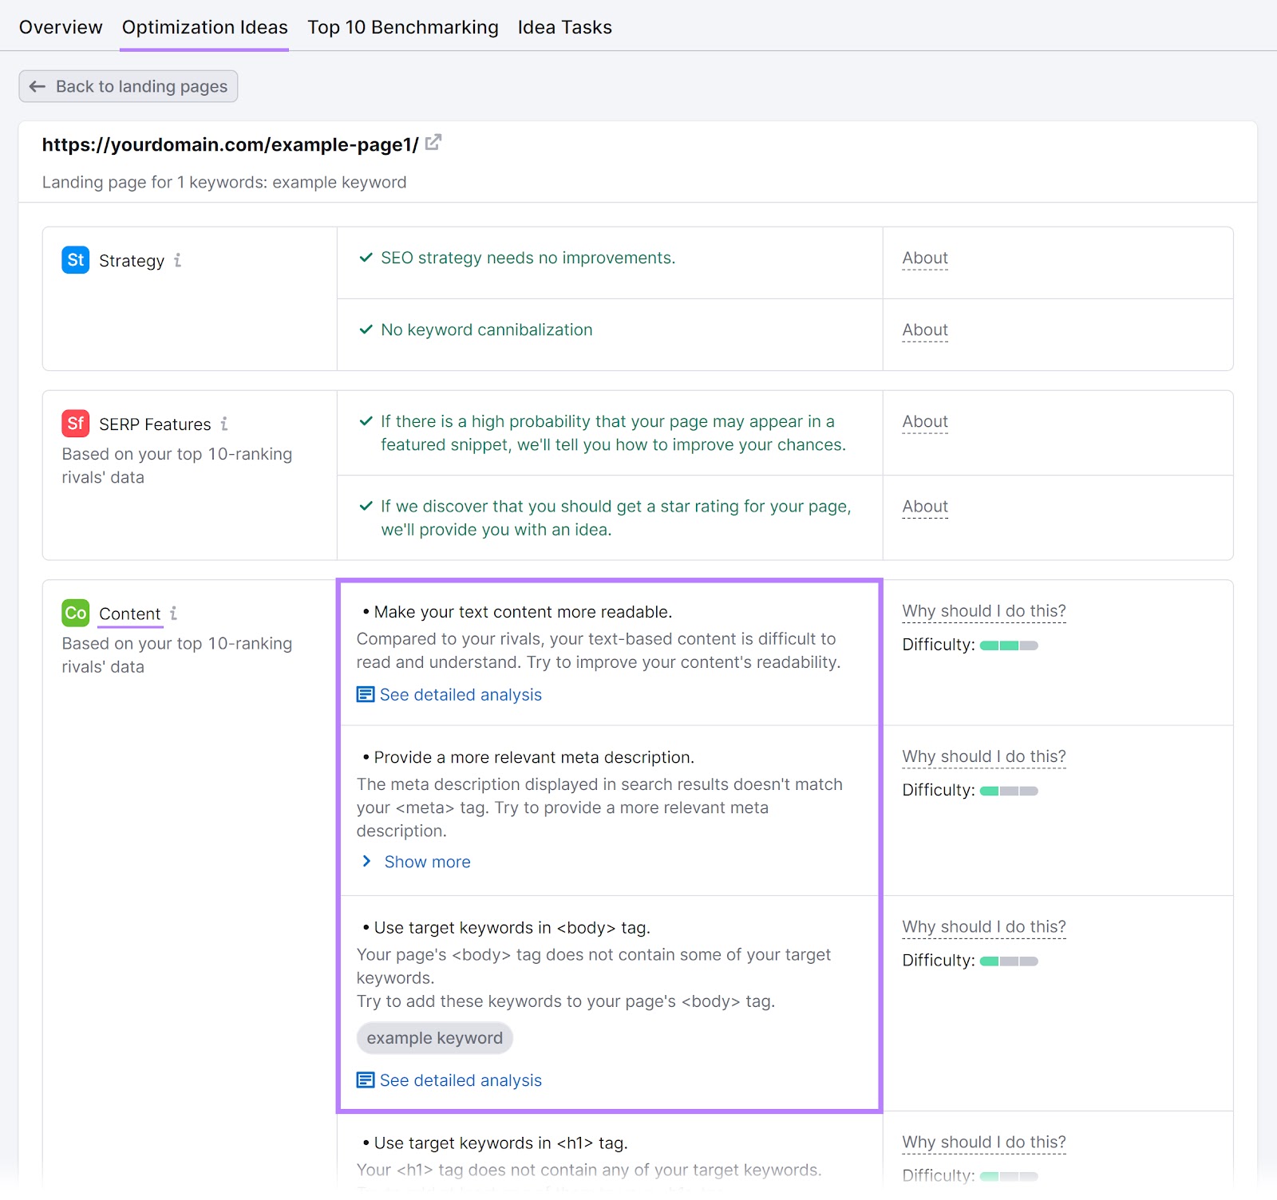This screenshot has width=1277, height=1200.
Task: Open Why should I do this for readability
Action: pyautogui.click(x=984, y=611)
